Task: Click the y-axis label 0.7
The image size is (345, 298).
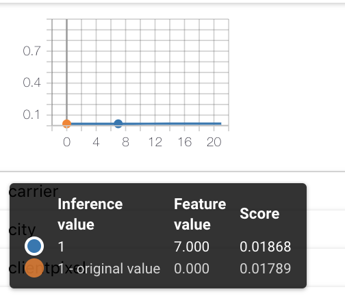Action: (31, 51)
